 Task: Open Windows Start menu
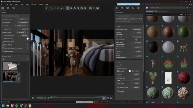3,106
